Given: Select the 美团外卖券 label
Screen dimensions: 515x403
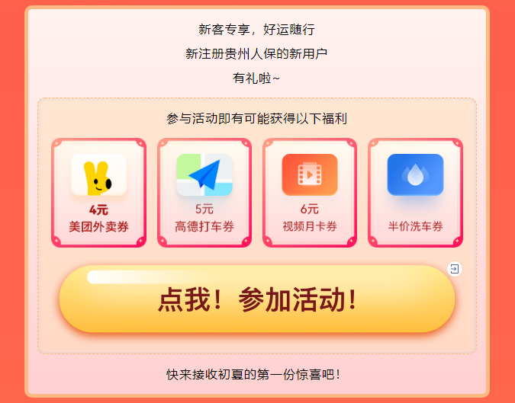Looking at the screenshot, I should point(98,226).
